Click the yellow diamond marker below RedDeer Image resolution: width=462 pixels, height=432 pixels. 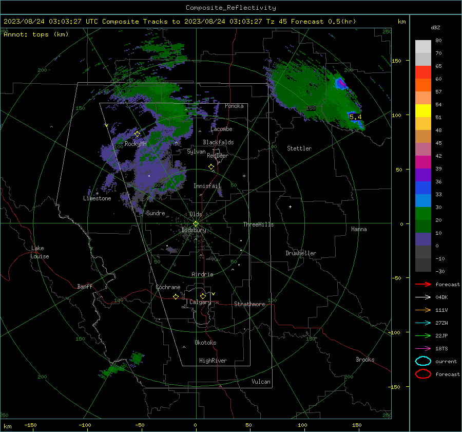[x=211, y=167]
